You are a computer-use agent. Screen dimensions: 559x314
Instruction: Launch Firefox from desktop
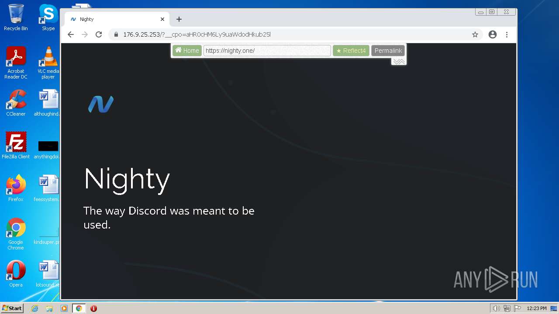16,188
